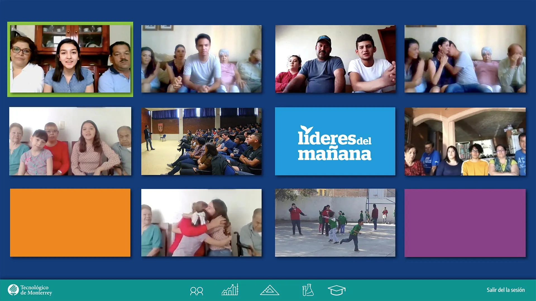Open the graduation cap icon
536x301 pixels.
pyautogui.click(x=336, y=290)
